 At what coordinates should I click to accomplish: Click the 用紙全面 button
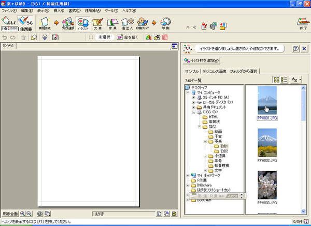pos(10,214)
